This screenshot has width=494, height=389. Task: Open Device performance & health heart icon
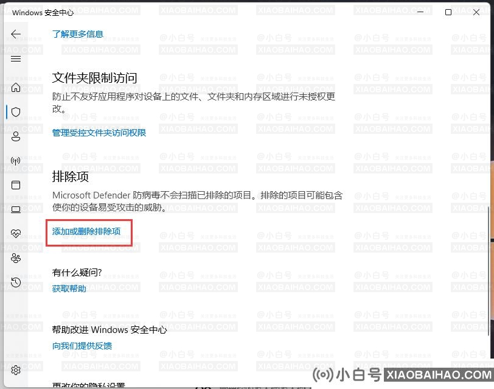tap(16, 234)
